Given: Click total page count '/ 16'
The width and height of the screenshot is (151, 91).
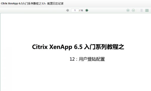Looking at the screenshot, I should pyautogui.click(x=81, y=10).
